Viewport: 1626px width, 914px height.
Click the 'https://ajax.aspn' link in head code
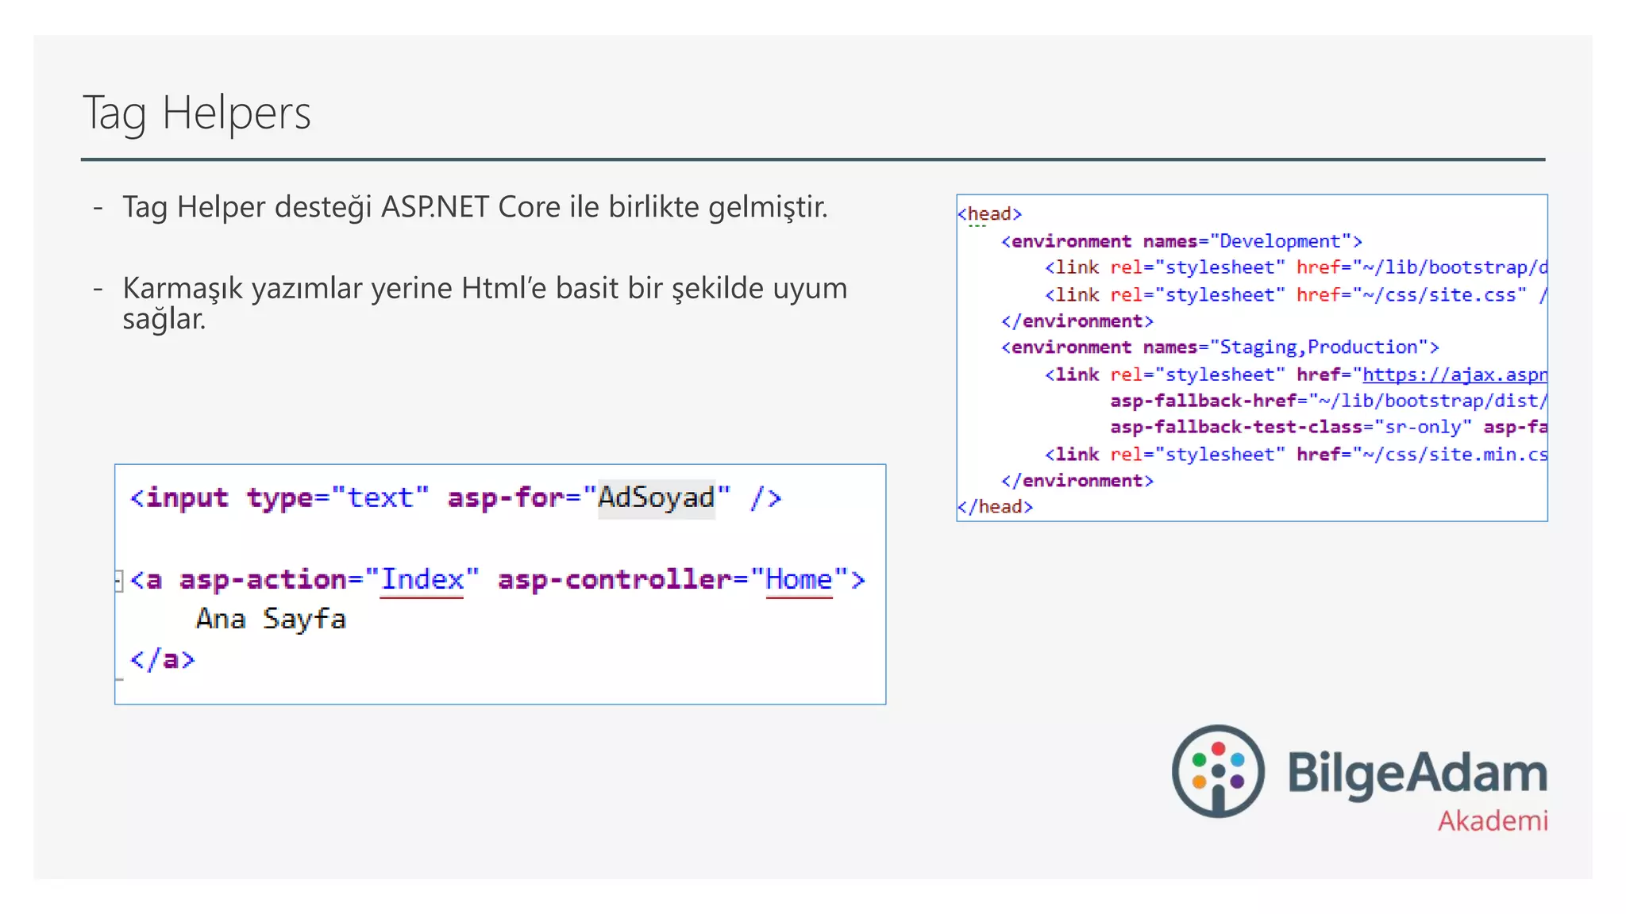click(1455, 374)
